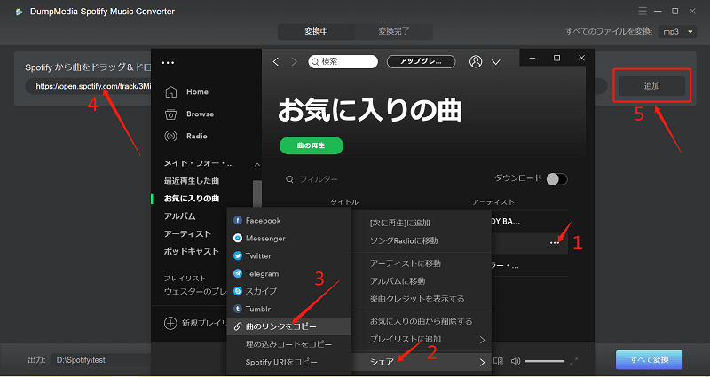710x377 pixels.
Task: Select 埋め込みコードをコピー
Action: [288, 344]
